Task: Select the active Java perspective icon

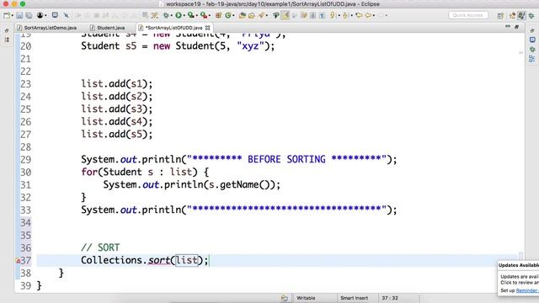Action: pos(521,15)
